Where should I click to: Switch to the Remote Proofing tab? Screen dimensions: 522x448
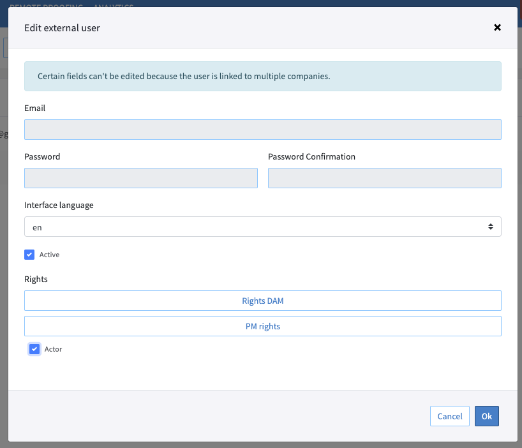[x=46, y=5]
